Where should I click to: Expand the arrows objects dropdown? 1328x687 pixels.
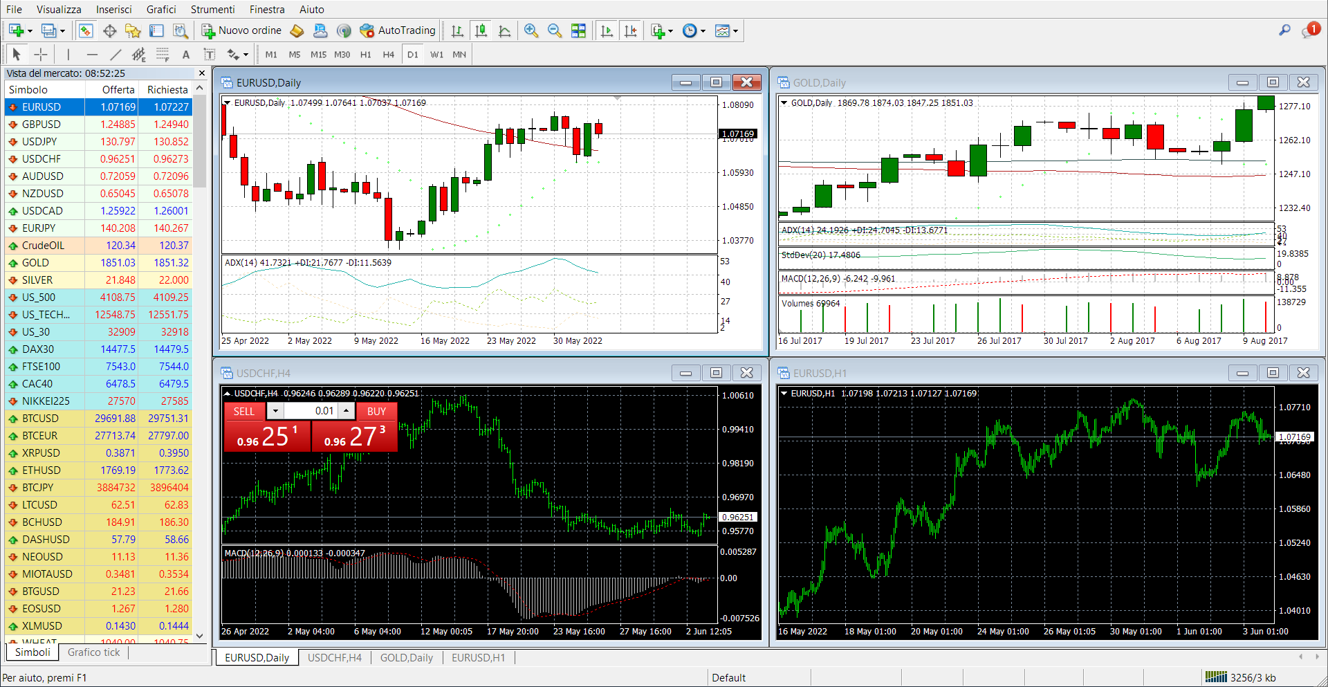point(246,55)
